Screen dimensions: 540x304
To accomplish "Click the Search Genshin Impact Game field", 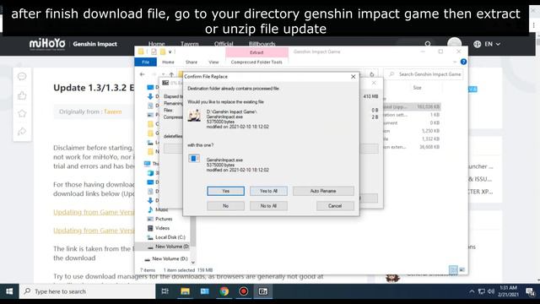I will [424, 74].
